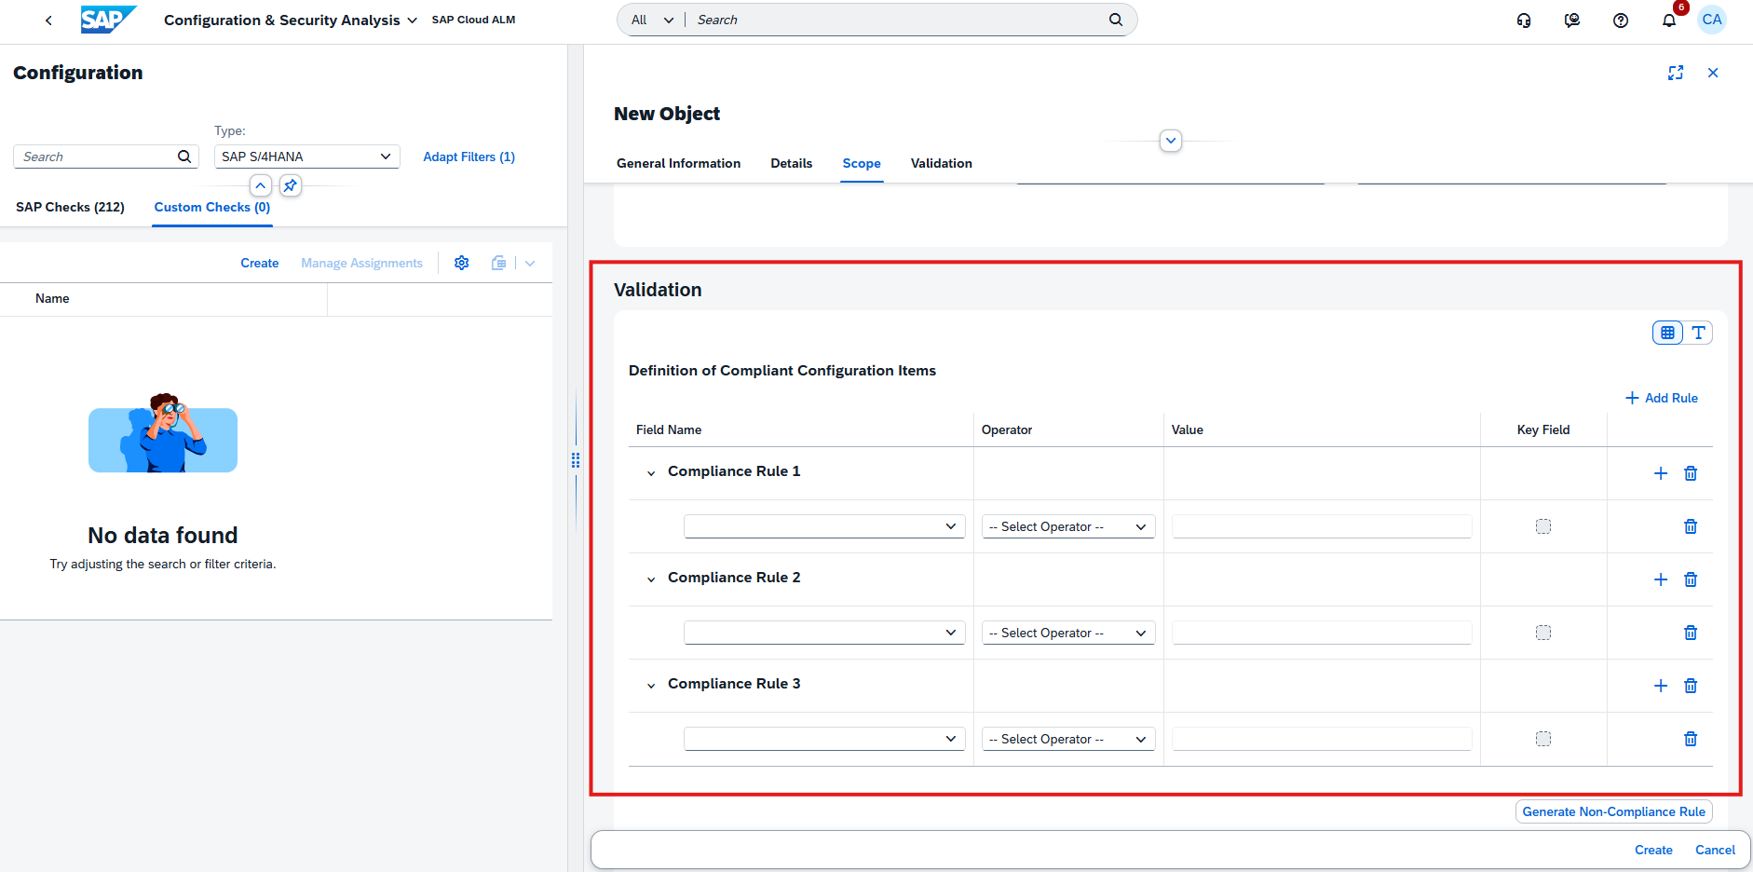Open the All search scope dropdown

(x=652, y=20)
